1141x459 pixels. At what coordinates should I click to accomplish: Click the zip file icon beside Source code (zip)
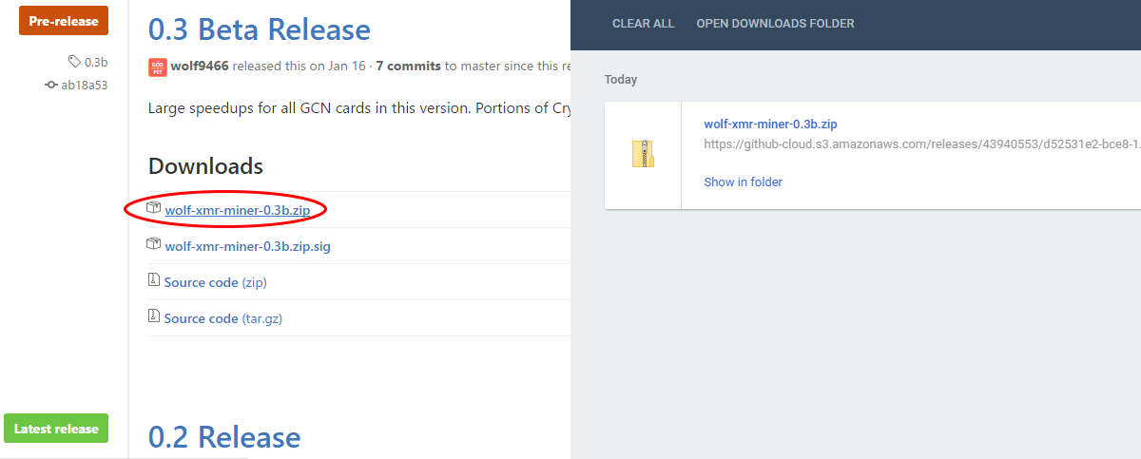[153, 280]
